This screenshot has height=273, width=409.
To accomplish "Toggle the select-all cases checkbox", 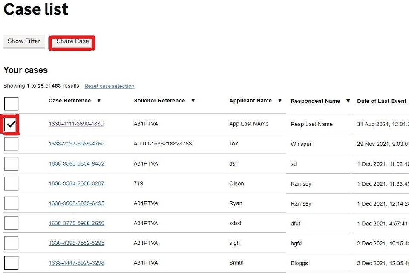I will [x=11, y=104].
